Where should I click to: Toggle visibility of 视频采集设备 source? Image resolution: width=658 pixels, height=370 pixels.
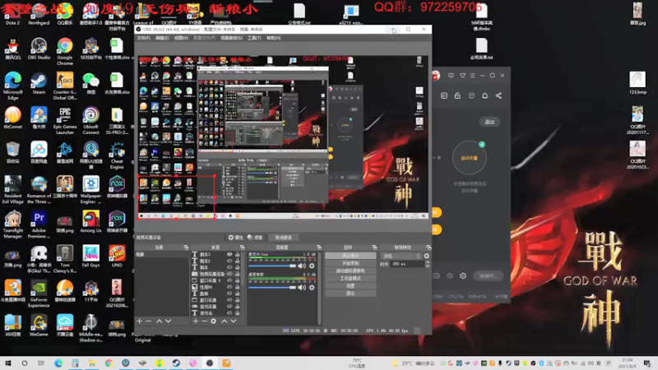(x=229, y=274)
